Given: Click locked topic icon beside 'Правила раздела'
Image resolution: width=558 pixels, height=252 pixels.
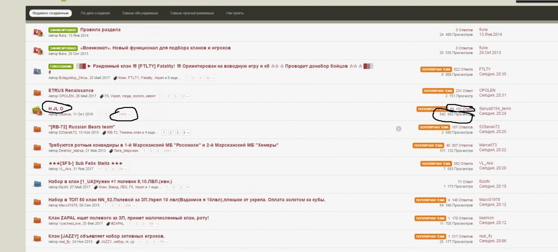Looking at the screenshot, I should [38, 32].
